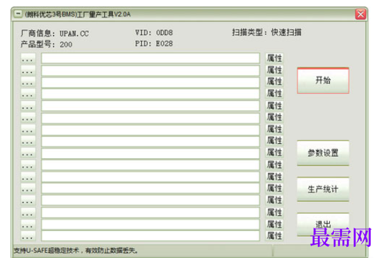Viewport: 384px width, 258px height.
Task: Open 属性 for the last device row
Action: pos(274,236)
